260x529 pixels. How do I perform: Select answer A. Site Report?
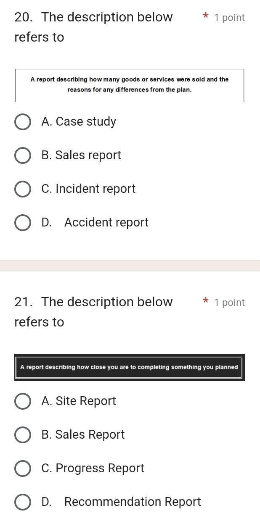pos(23,401)
